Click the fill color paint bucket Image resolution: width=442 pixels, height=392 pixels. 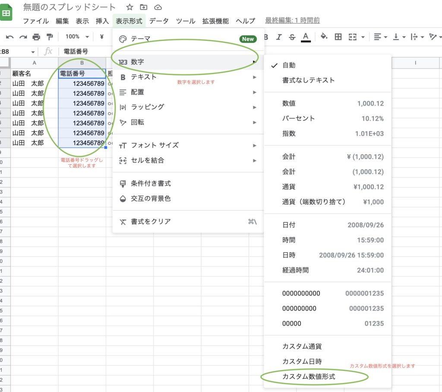click(324, 37)
